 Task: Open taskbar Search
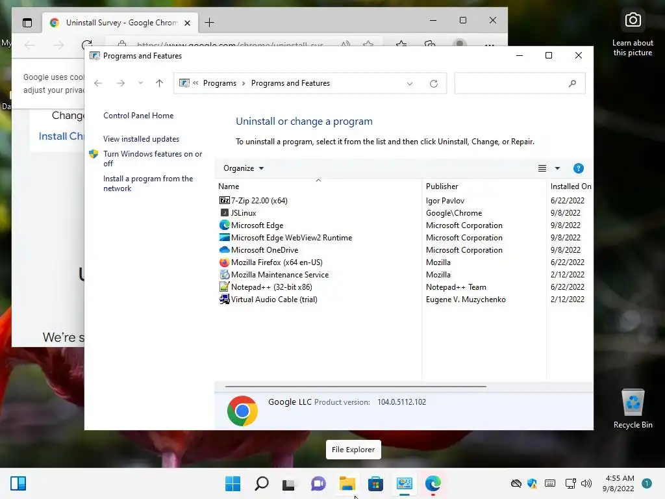click(x=261, y=483)
